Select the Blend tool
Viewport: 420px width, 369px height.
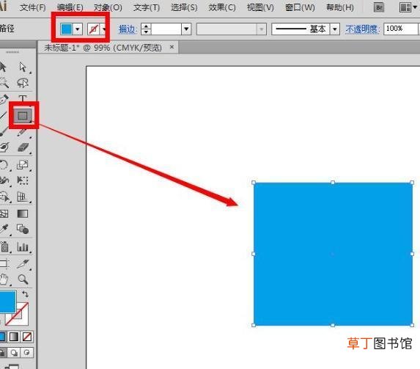click(x=23, y=230)
